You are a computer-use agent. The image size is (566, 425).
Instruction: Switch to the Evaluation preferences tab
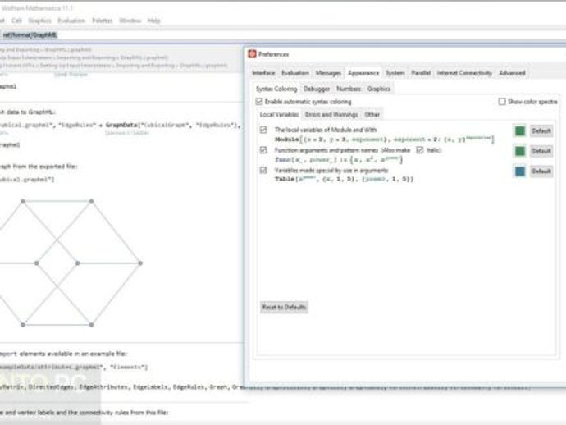(295, 73)
